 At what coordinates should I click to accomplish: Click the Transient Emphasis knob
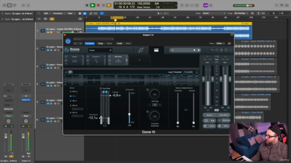tap(155, 116)
